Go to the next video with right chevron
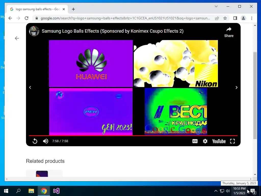This screenshot has height=196, width=261. tap(237, 88)
